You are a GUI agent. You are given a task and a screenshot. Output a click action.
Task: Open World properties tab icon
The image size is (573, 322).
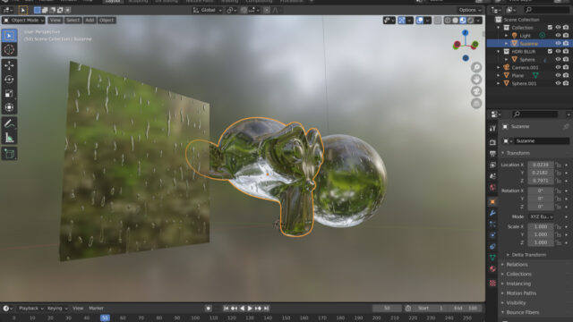pos(492,187)
